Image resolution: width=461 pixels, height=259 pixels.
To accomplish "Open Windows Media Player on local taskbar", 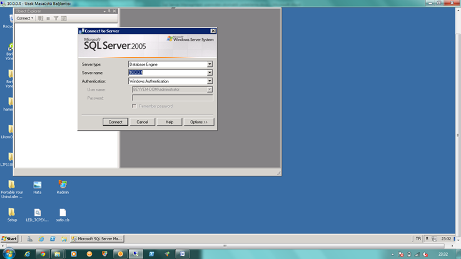I will coord(74,254).
